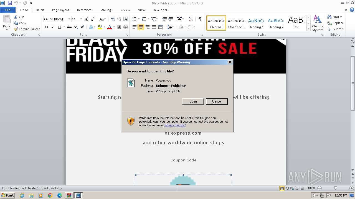This screenshot has width=355, height=199.
Task: Justify paragraph text
Action: point(154,27)
